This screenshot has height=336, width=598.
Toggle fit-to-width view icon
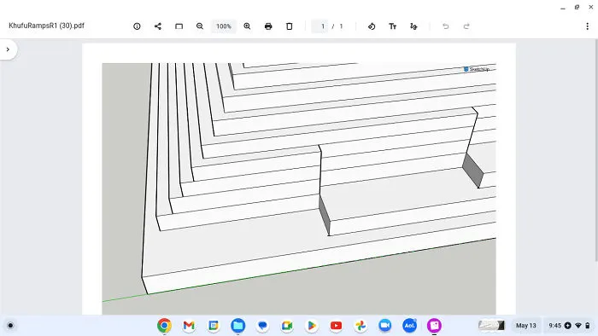179,26
